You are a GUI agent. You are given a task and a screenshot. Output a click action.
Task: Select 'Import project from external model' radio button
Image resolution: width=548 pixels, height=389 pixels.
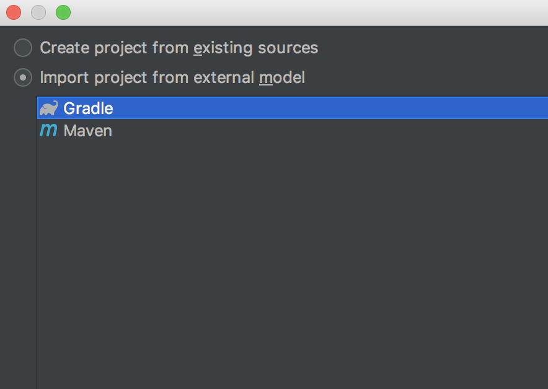click(x=23, y=77)
